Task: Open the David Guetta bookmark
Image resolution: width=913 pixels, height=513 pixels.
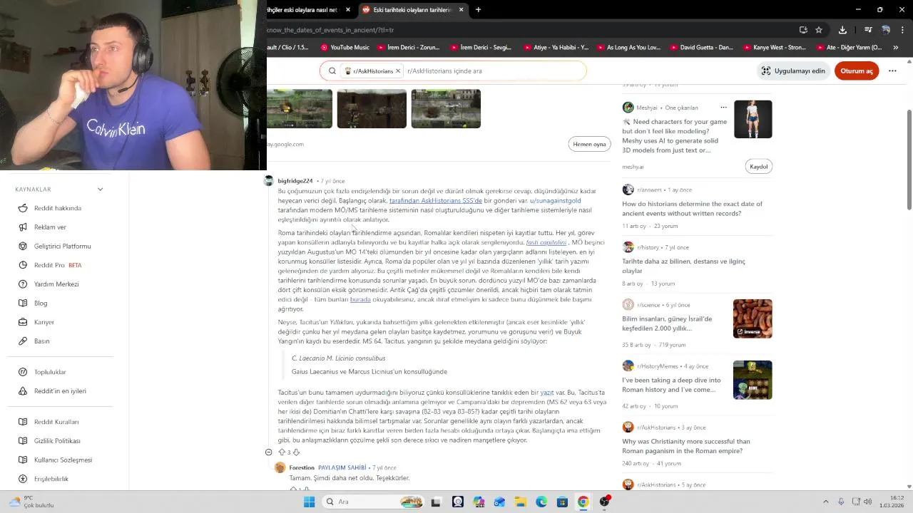Action: point(701,48)
